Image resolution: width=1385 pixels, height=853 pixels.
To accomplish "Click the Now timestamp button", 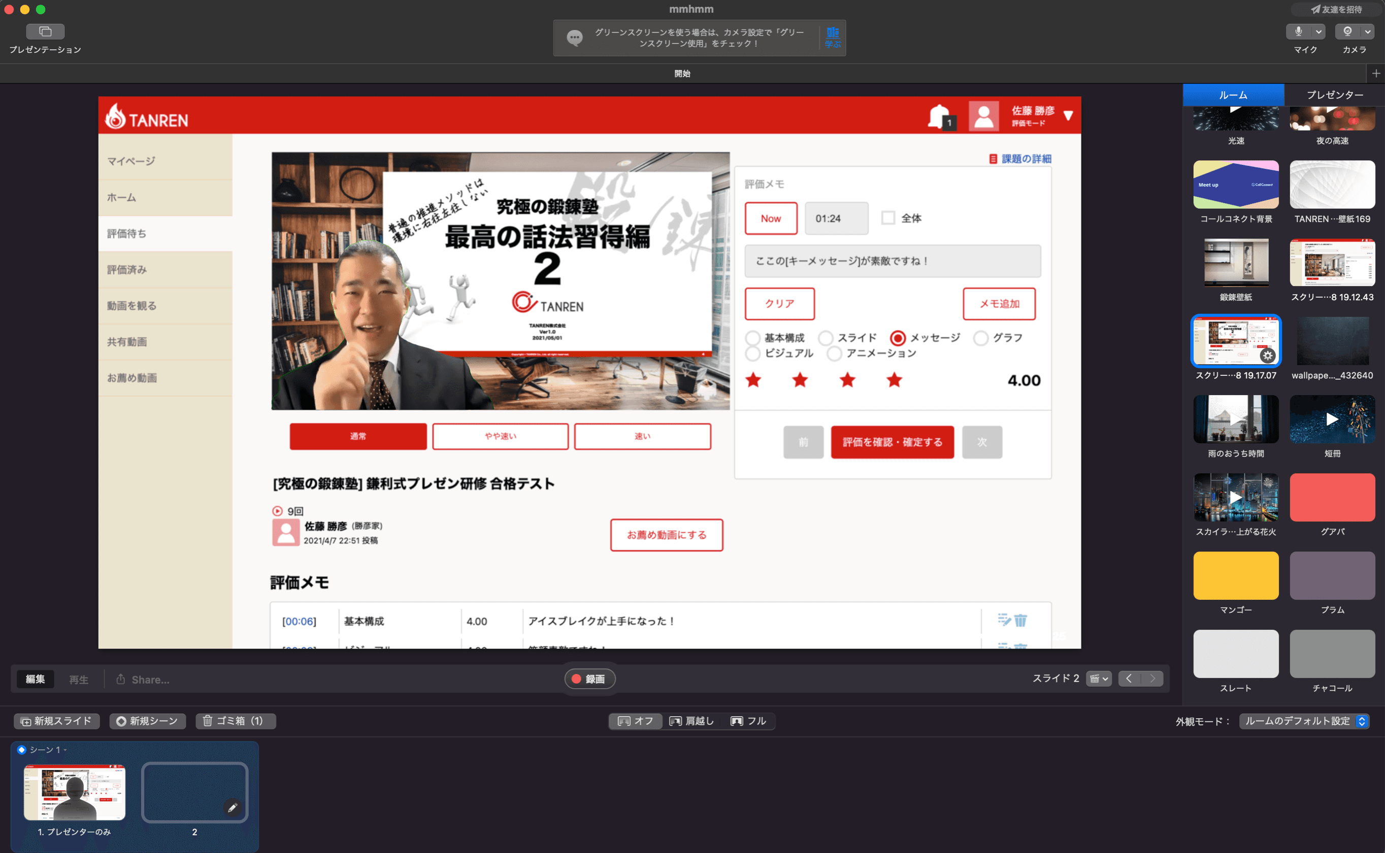I will 771,219.
